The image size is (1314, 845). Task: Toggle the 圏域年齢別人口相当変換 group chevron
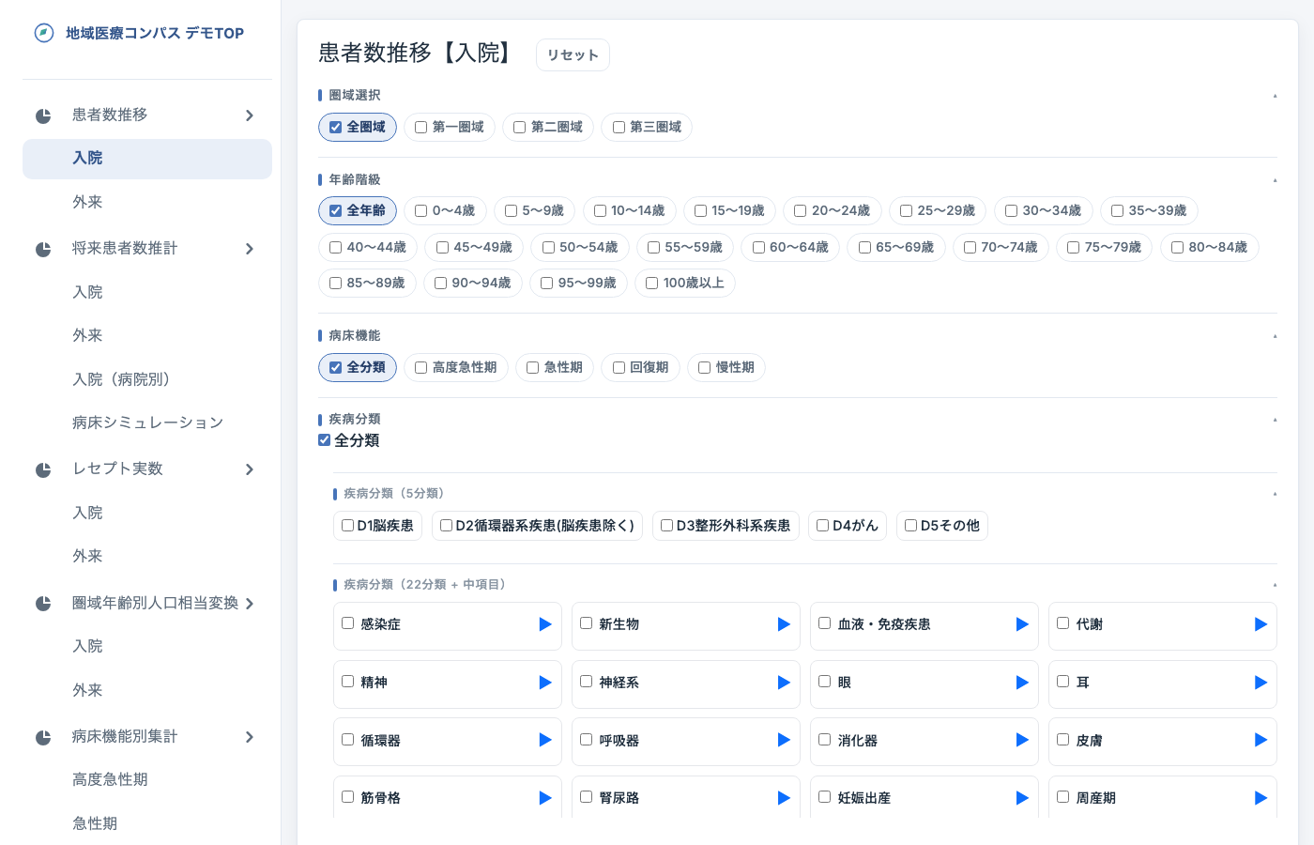click(250, 604)
